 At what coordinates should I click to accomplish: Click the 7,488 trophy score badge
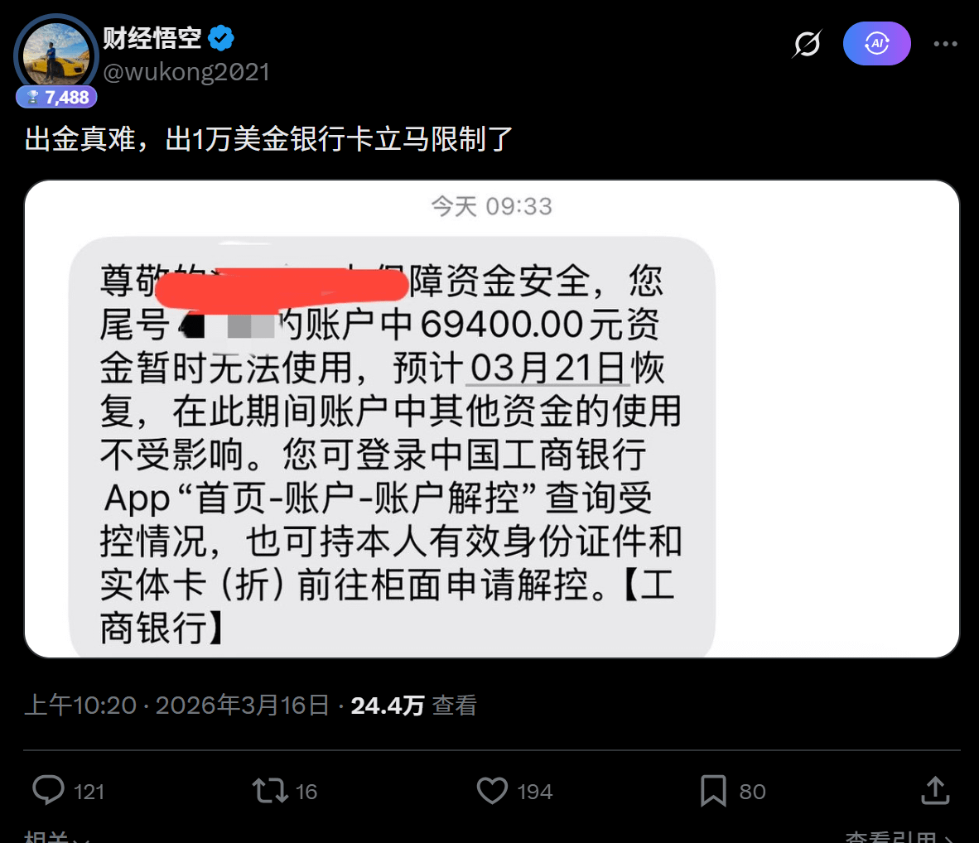tap(56, 97)
